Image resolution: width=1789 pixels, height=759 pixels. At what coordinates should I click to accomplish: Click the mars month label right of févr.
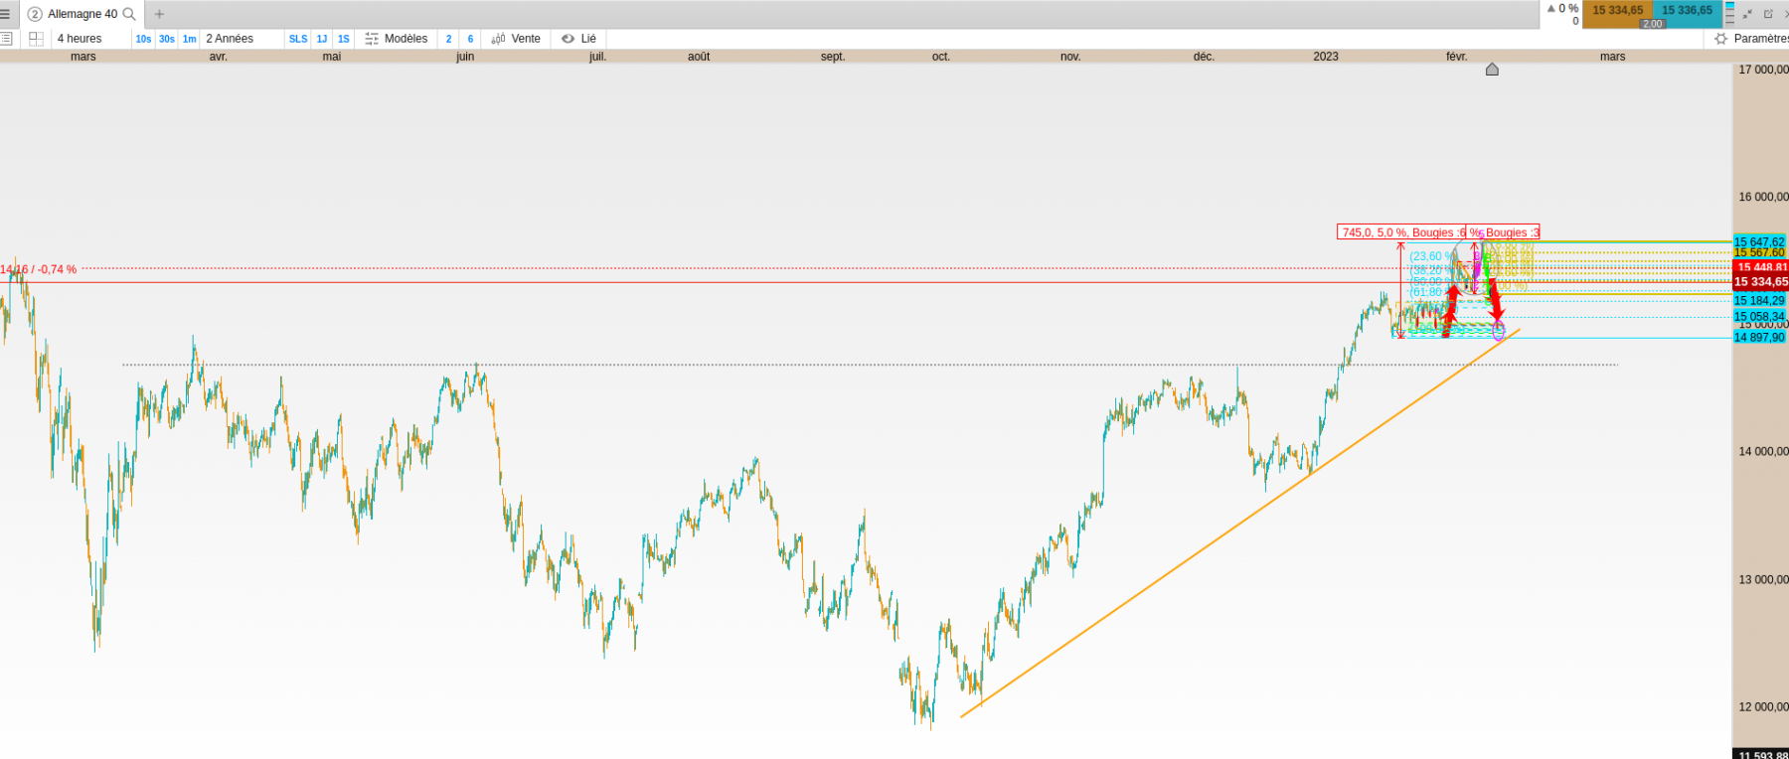1613,57
